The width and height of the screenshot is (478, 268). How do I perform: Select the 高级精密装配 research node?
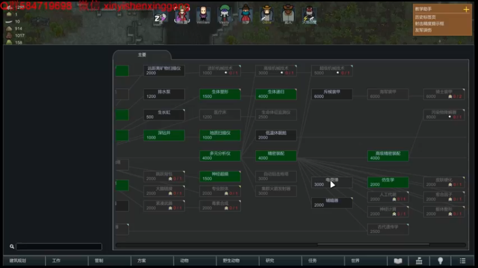coord(388,155)
